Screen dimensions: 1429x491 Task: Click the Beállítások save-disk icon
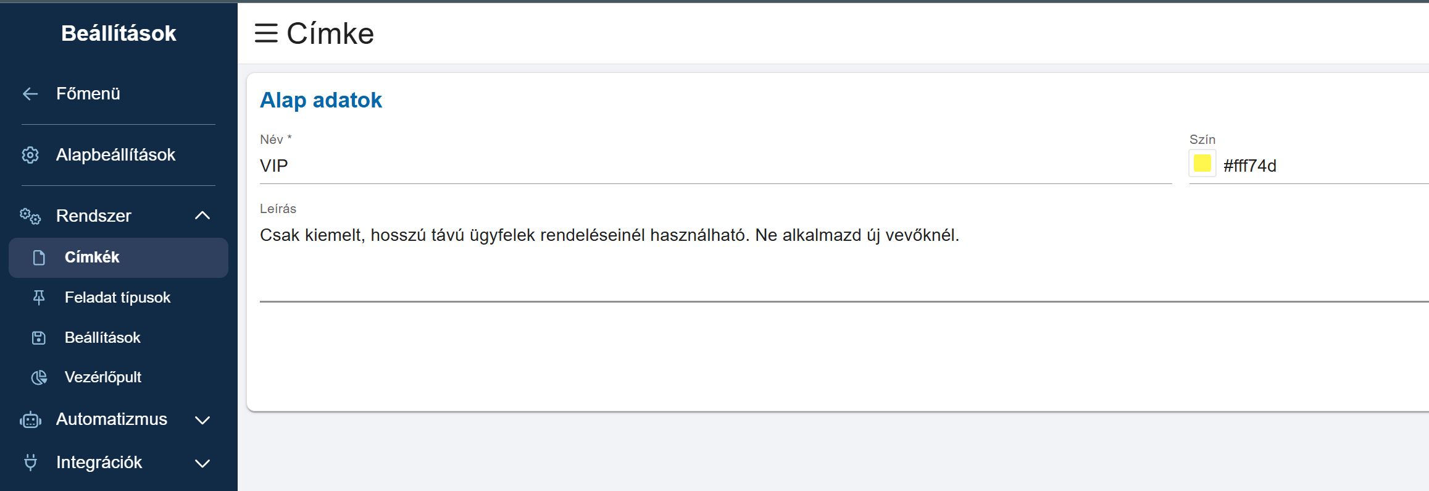pos(39,338)
